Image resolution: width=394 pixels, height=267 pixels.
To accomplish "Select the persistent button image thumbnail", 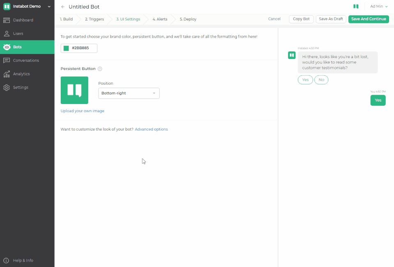I will (74, 90).
